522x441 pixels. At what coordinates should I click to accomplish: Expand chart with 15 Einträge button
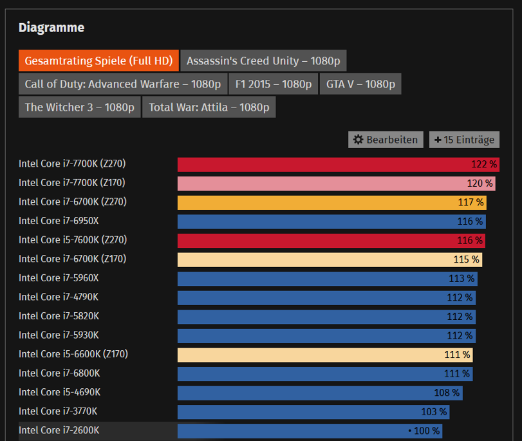[465, 140]
